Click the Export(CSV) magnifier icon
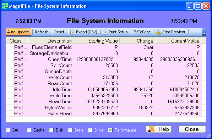Viewport: 212px width, 139px height. point(72,32)
